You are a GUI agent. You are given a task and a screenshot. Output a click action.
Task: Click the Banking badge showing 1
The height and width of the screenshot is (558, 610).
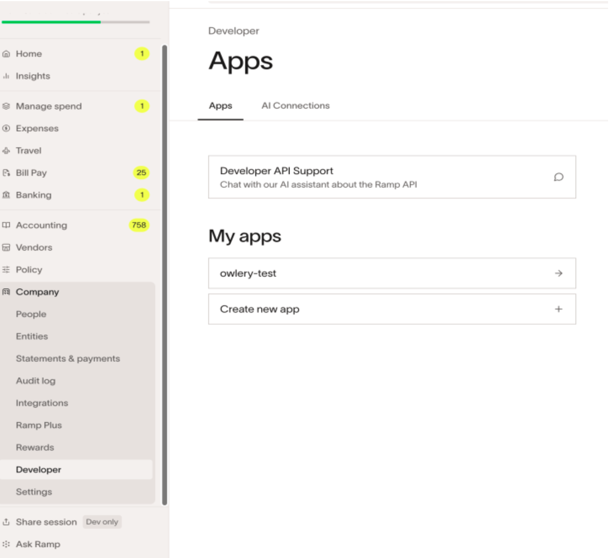tap(142, 195)
